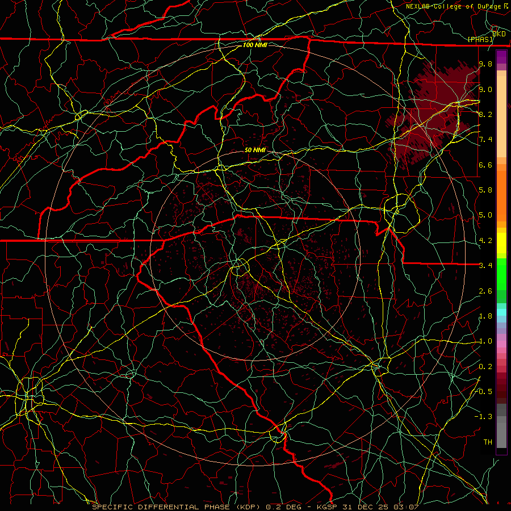Click the 'TH' threshold legend label
The height and width of the screenshot is (511, 511).
tap(488, 442)
